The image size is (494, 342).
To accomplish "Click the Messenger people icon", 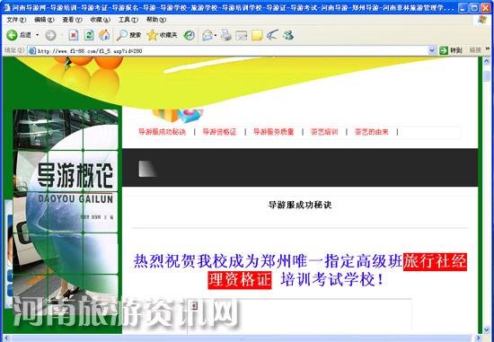I will pyautogui.click(x=288, y=35).
